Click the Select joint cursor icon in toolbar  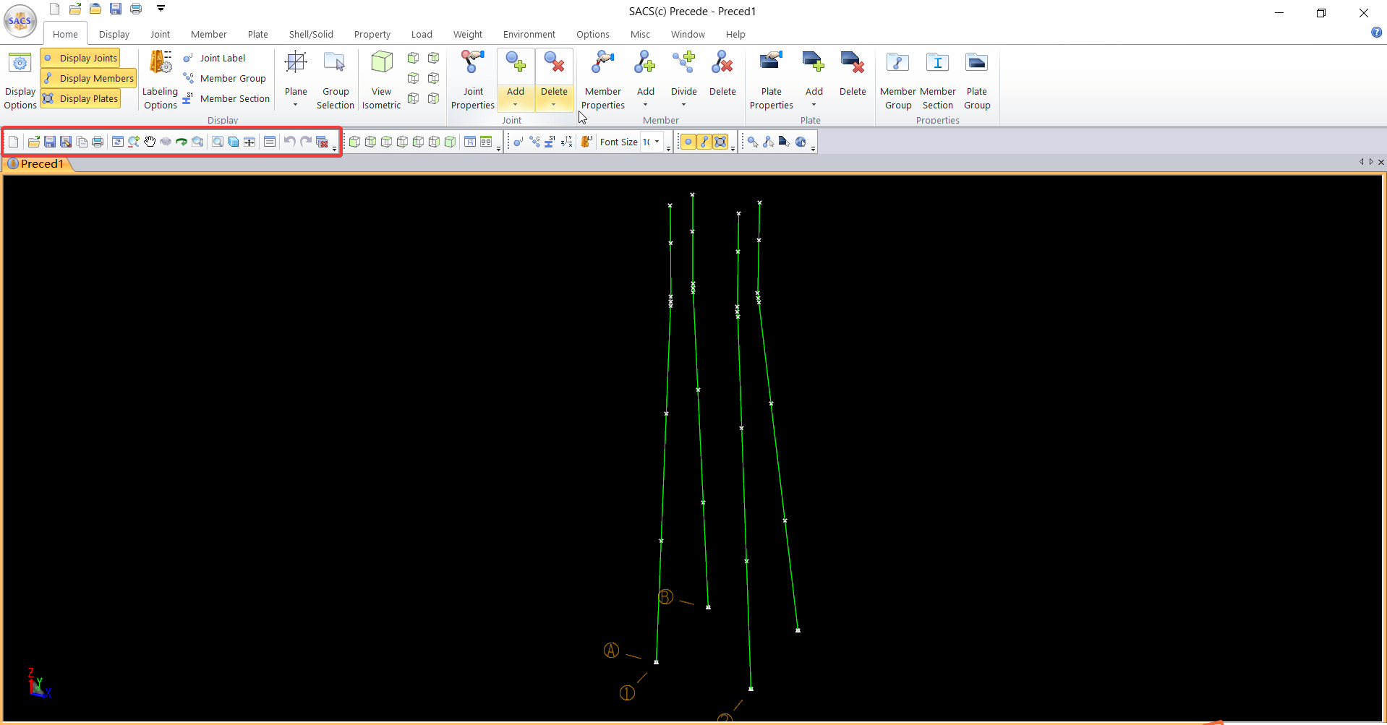(753, 142)
